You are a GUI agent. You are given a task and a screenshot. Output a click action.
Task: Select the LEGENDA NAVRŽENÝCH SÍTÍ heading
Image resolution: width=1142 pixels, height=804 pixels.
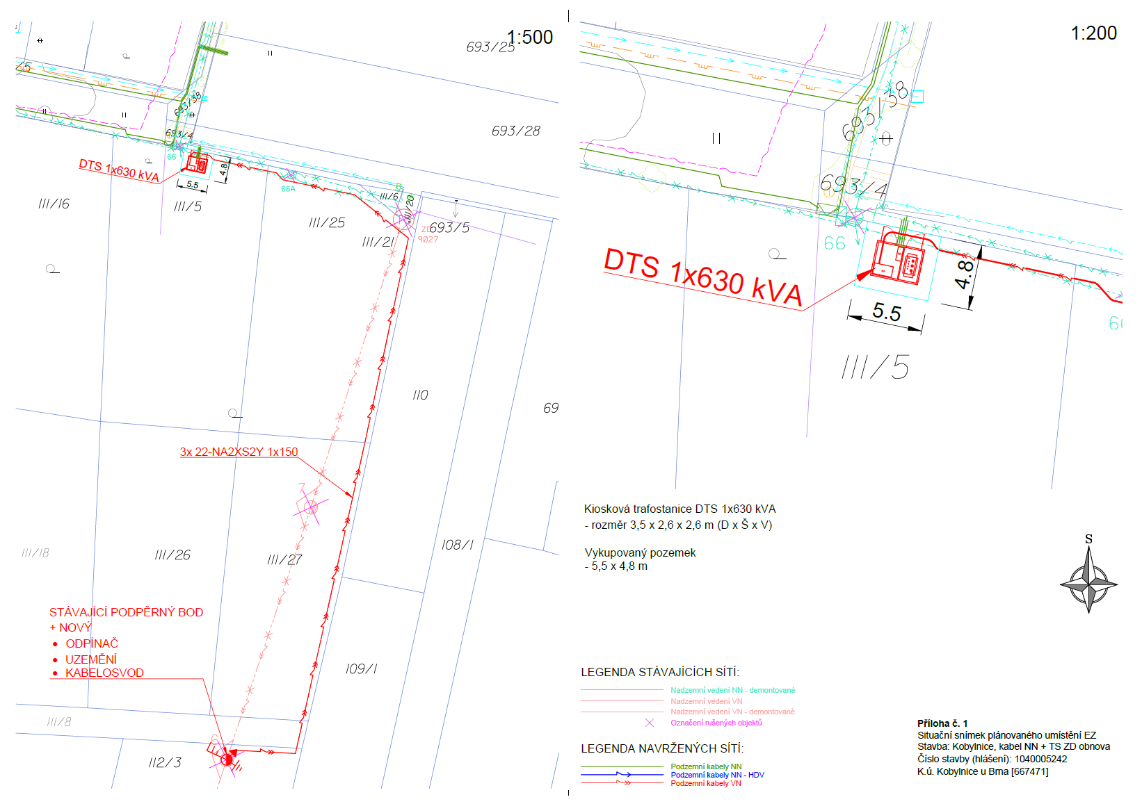click(662, 748)
